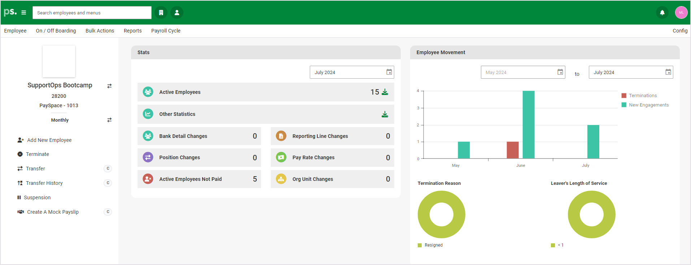The width and height of the screenshot is (691, 265).
Task: Click Add New Employee link
Action: point(49,140)
